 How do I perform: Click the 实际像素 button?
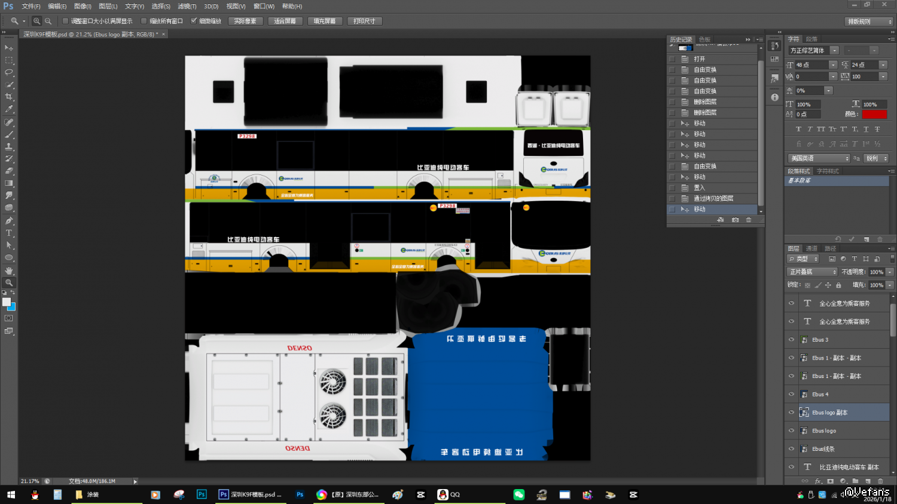click(245, 21)
